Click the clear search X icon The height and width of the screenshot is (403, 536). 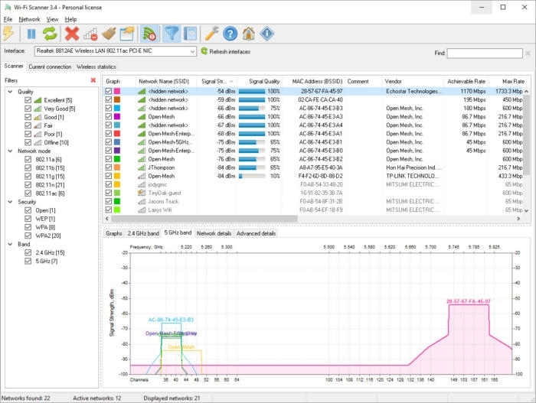tap(528, 53)
